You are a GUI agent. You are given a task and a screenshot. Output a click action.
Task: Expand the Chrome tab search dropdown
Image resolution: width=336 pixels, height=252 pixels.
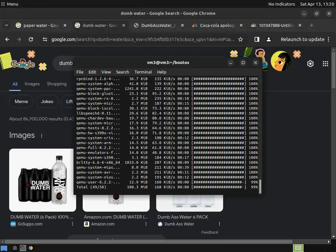7,25
